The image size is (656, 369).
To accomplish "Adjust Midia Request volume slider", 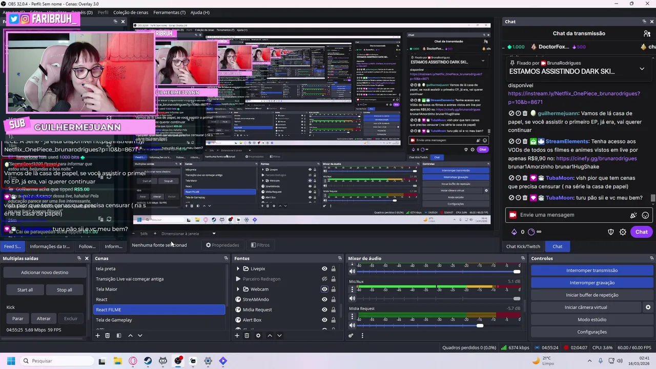I will [x=480, y=325].
